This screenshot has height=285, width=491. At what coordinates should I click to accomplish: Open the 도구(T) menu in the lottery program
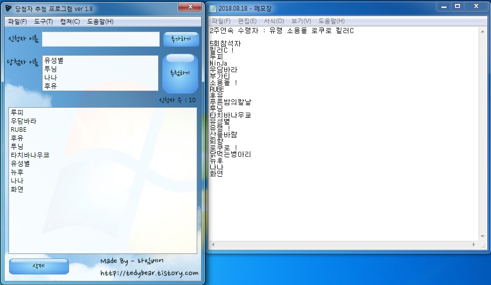tap(44, 22)
